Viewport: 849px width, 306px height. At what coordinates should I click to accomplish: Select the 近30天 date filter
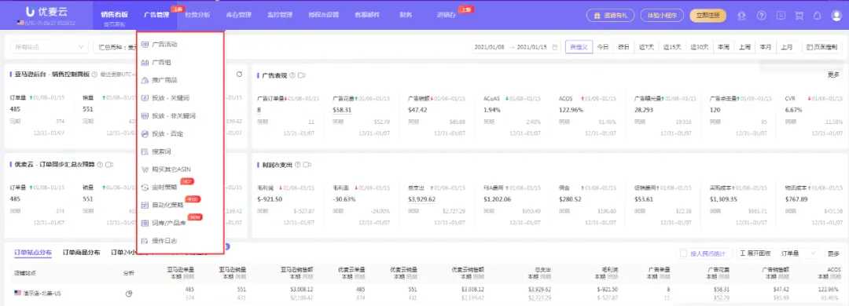(x=699, y=47)
